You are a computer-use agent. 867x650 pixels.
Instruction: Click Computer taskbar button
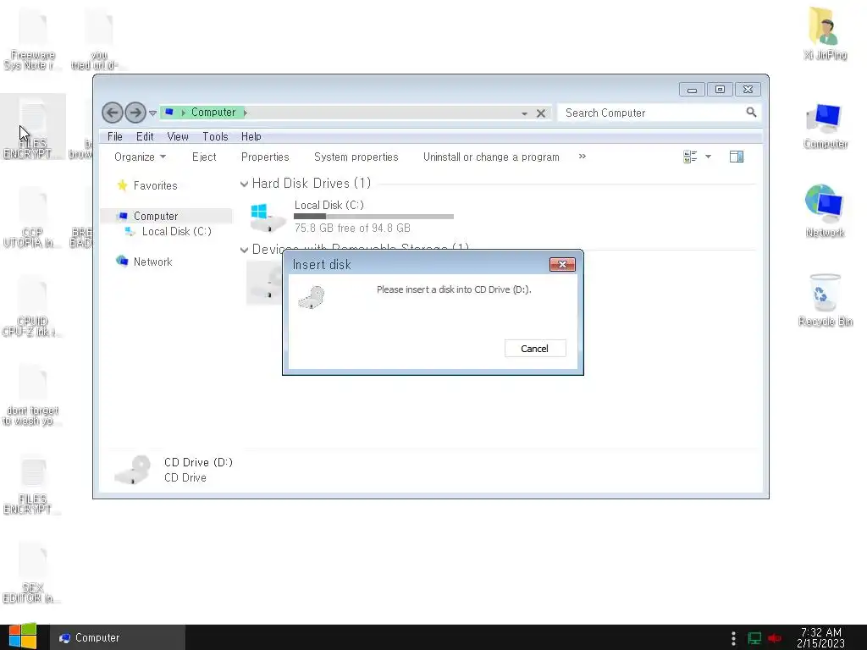117,638
